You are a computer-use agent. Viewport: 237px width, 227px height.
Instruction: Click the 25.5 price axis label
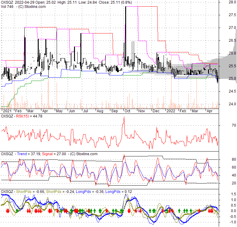tap(232, 66)
